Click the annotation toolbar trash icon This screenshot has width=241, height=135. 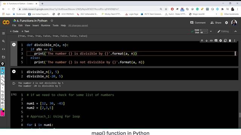click(3, 95)
